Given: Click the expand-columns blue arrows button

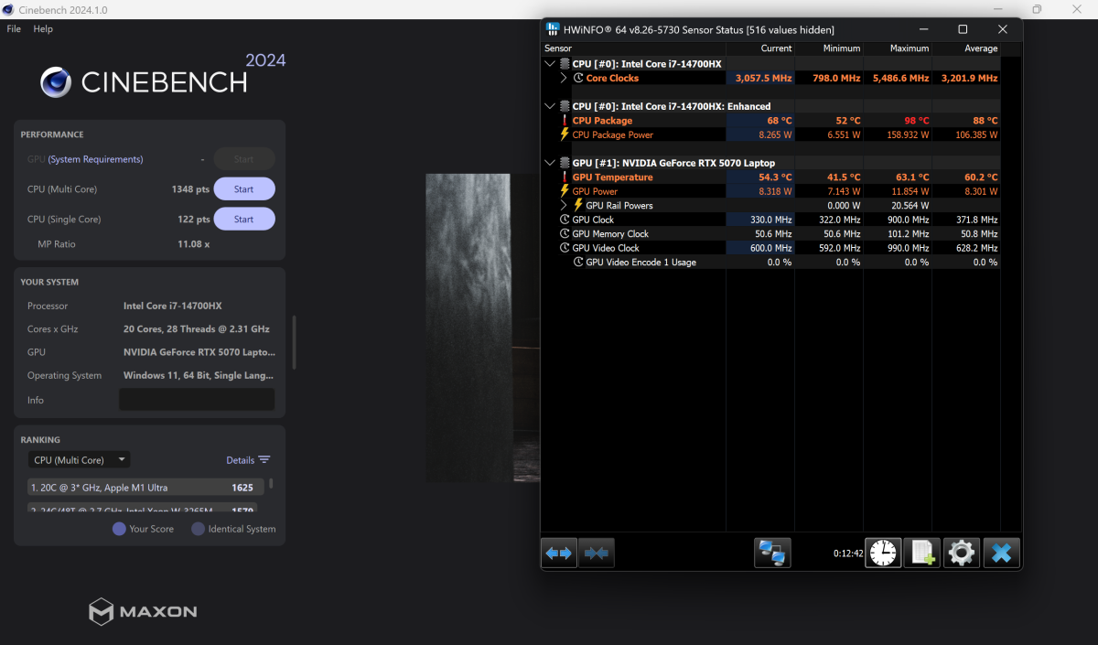Looking at the screenshot, I should 559,553.
